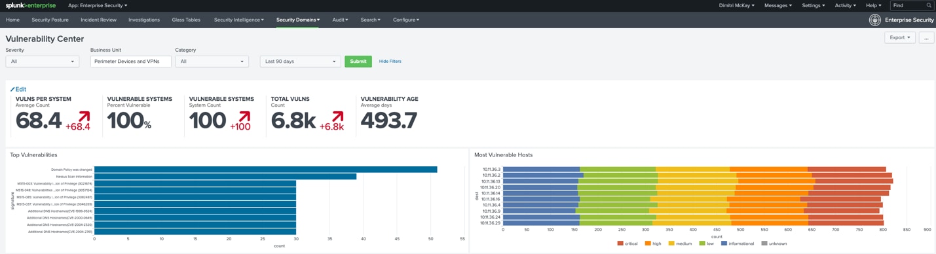
Task: Click the Splunk enterprise logo
Action: click(30, 5)
